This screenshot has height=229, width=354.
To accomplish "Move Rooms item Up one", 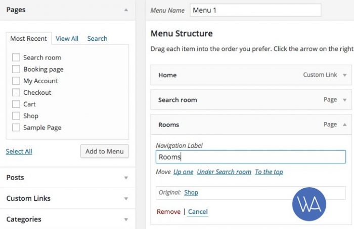I will tap(183, 172).
